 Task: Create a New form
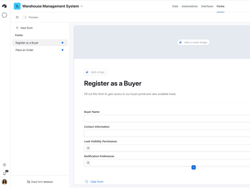pos(24,28)
